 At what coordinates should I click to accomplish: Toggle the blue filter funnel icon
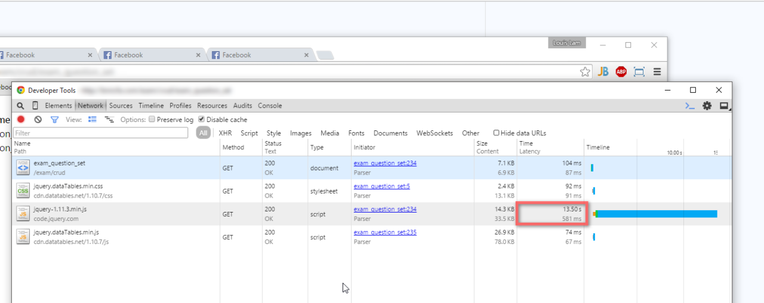pos(54,120)
